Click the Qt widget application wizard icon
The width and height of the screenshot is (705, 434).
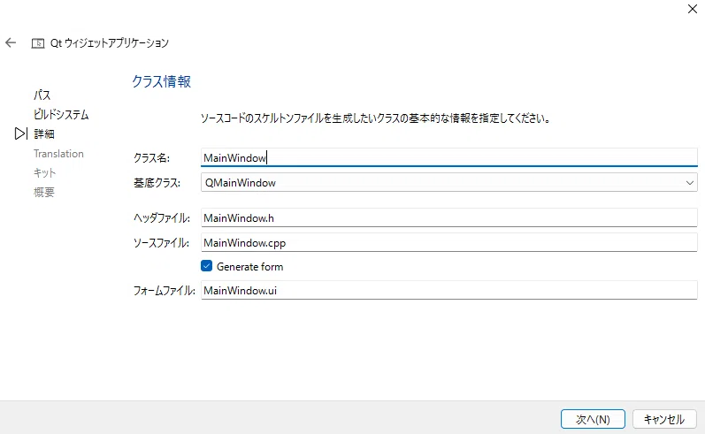(38, 43)
